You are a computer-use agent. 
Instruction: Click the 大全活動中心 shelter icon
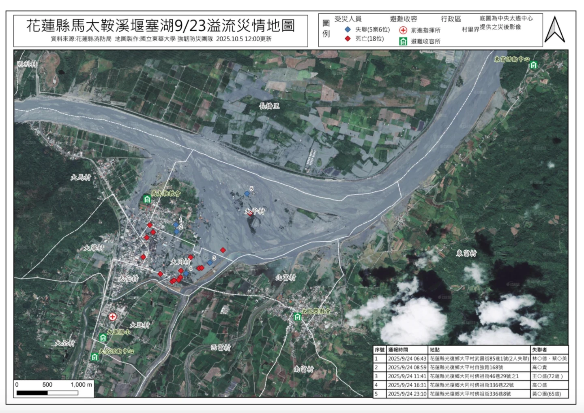[x=94, y=357]
